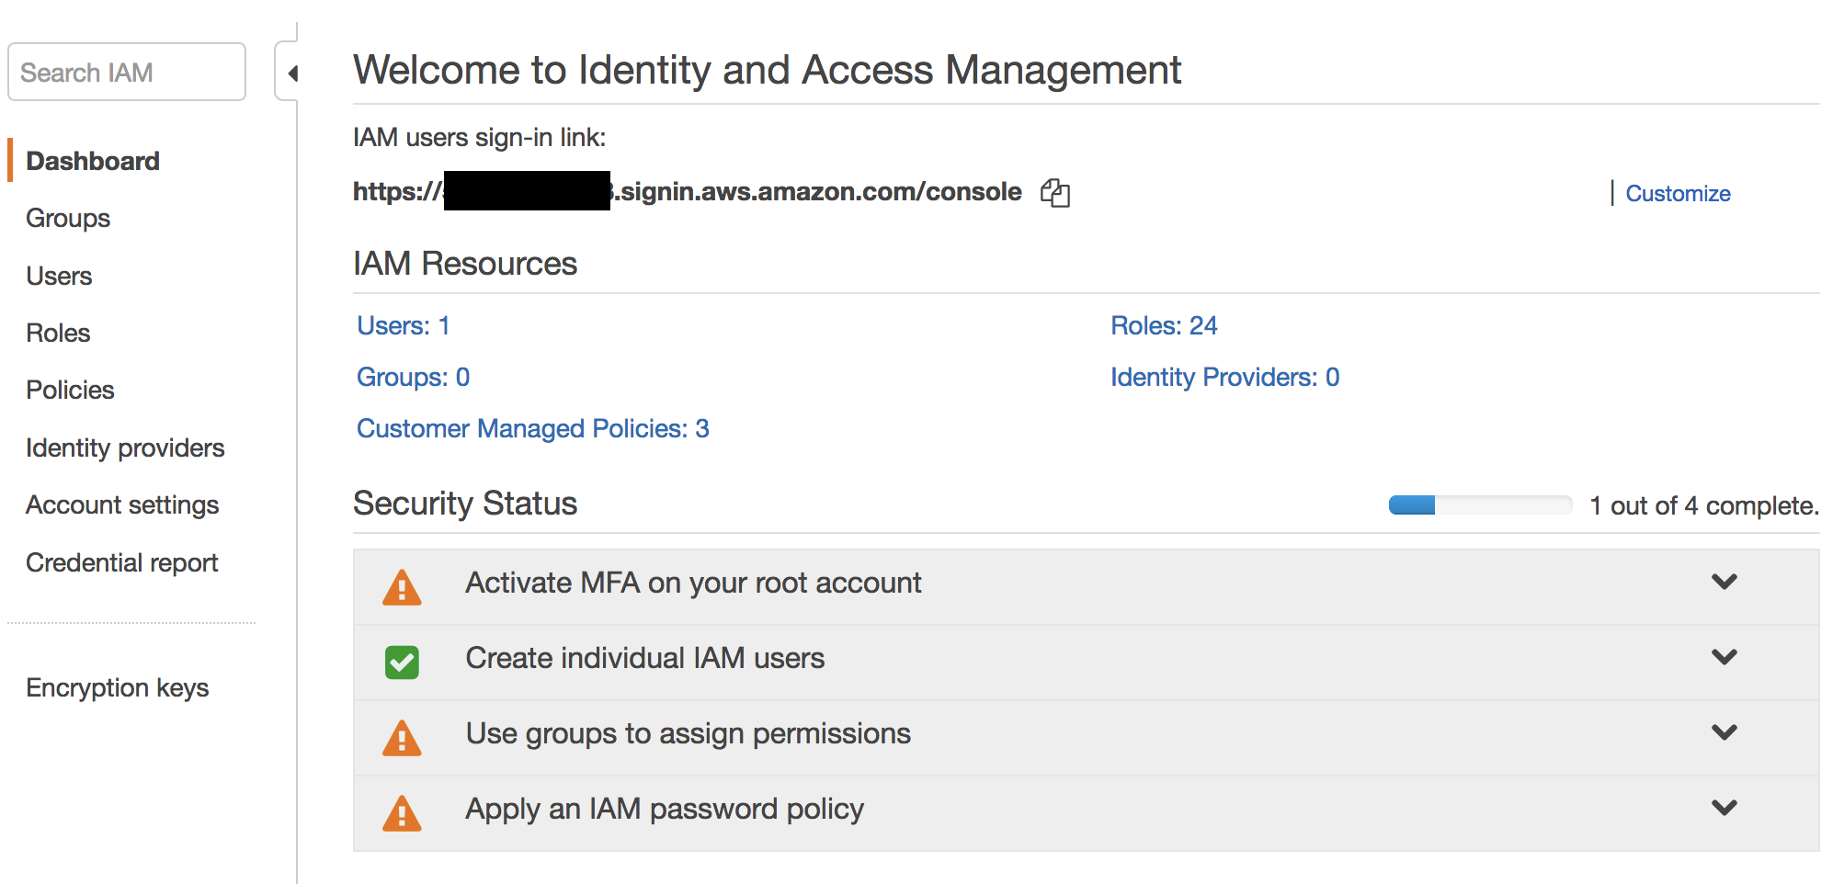Open the Dashboard navigation item
Screen dimensions: 1844x884
click(x=93, y=161)
